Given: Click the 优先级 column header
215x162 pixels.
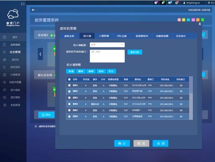Looking at the screenshot, I should coord(86,79).
